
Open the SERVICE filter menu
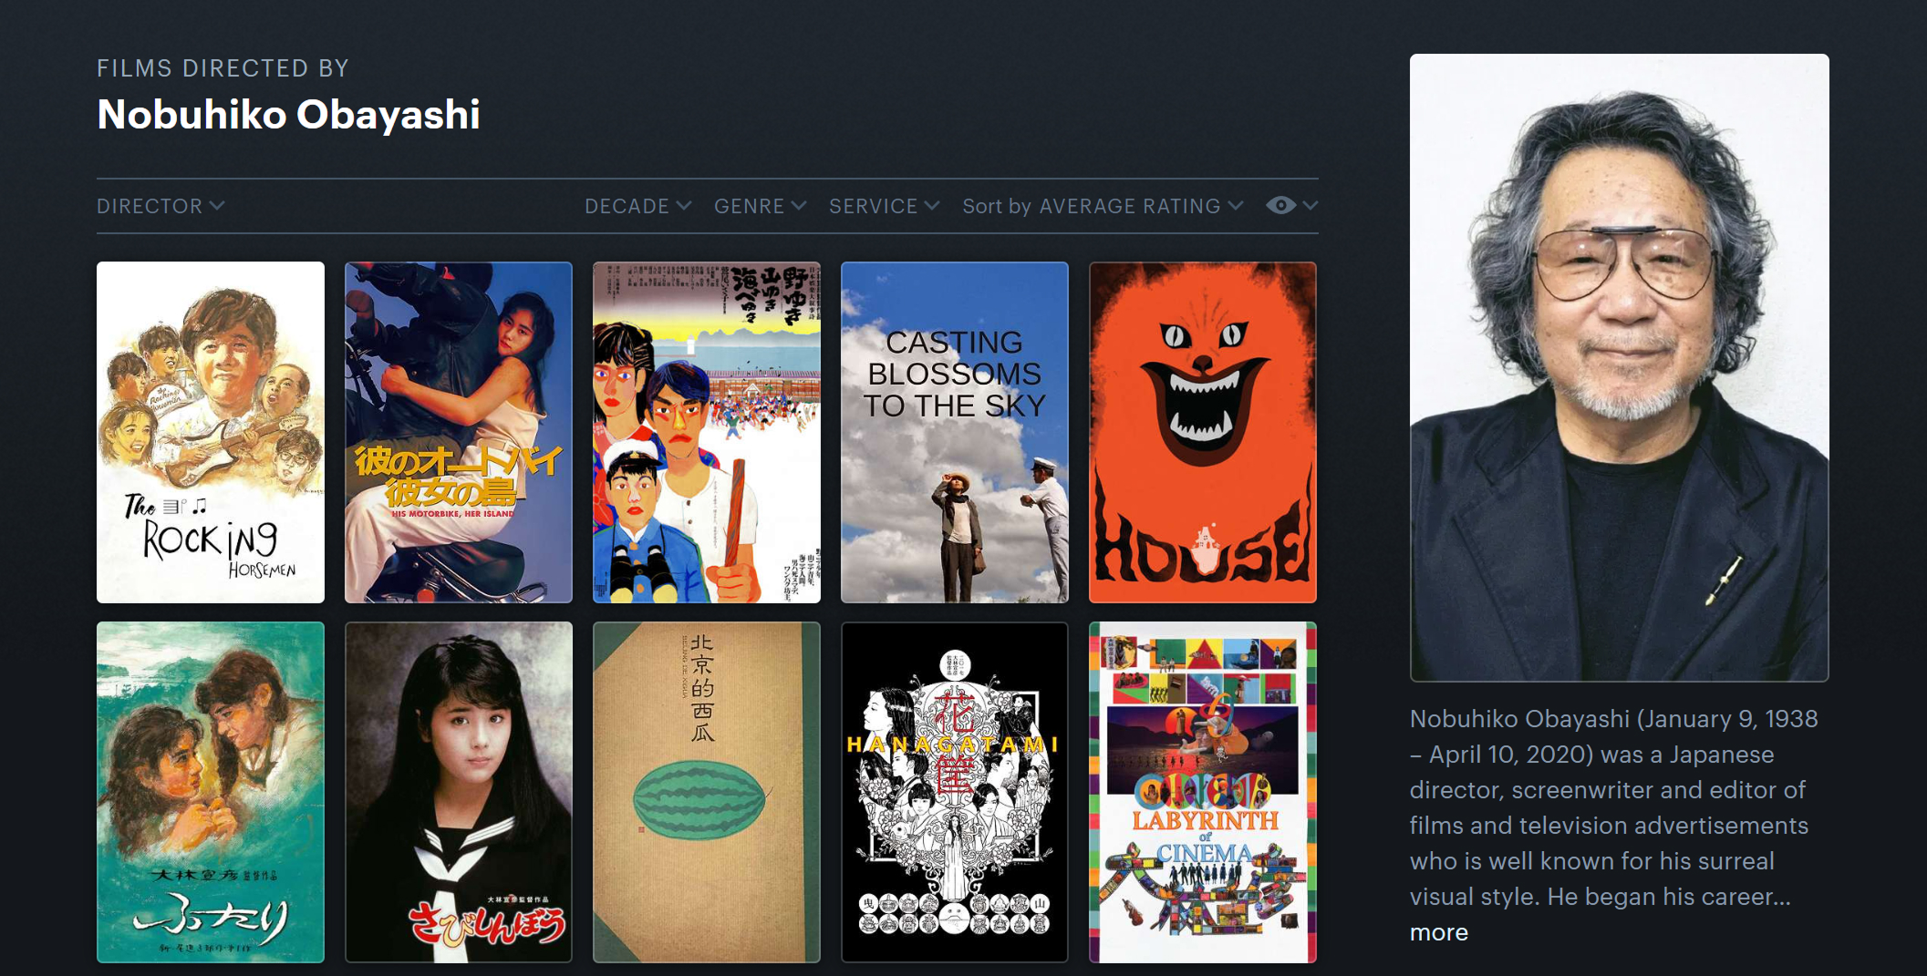pyautogui.click(x=883, y=206)
